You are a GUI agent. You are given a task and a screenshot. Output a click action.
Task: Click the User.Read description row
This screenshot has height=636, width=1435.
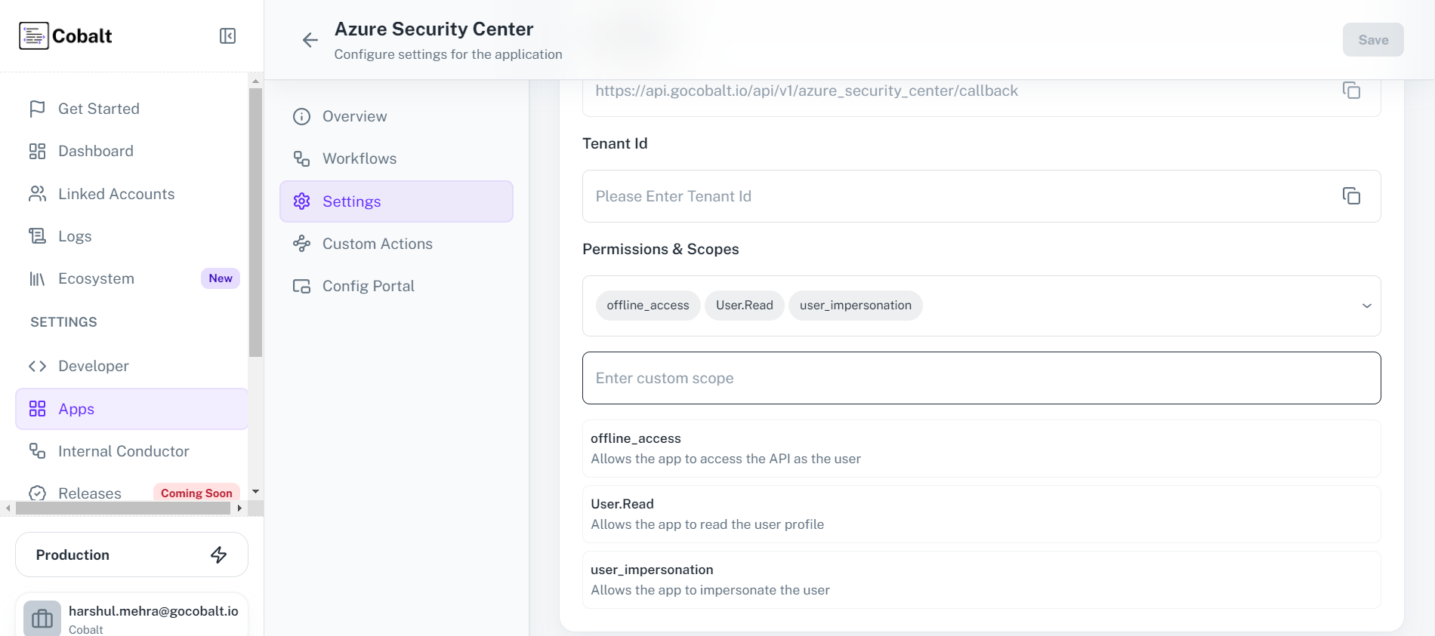[x=982, y=514]
